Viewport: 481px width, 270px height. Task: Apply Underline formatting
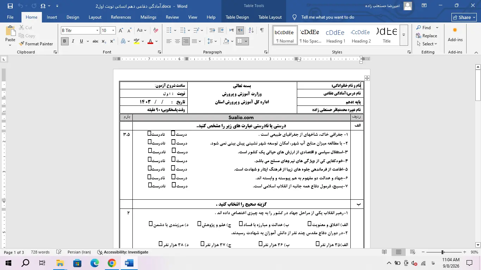[x=82, y=41]
